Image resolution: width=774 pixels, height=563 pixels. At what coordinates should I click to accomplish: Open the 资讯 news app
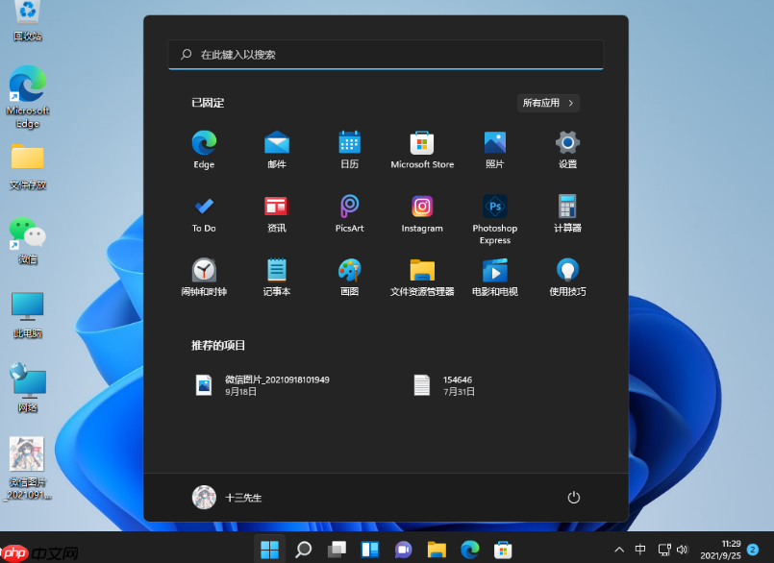[277, 213]
